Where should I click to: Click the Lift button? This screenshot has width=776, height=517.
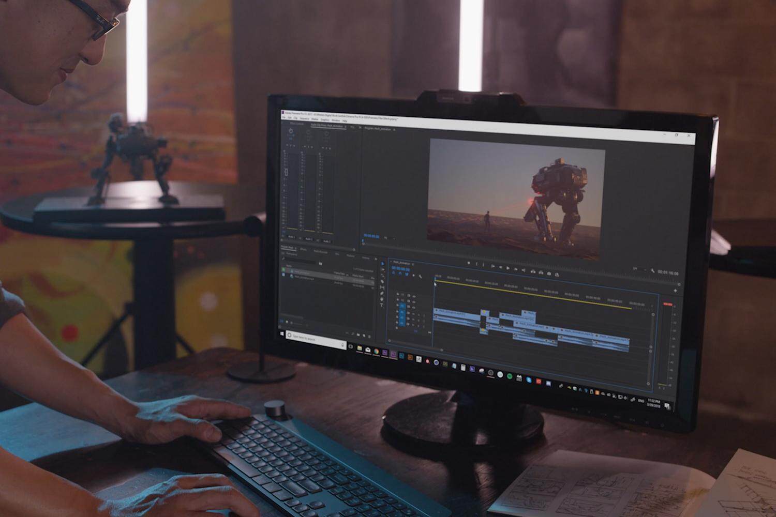[x=533, y=271]
